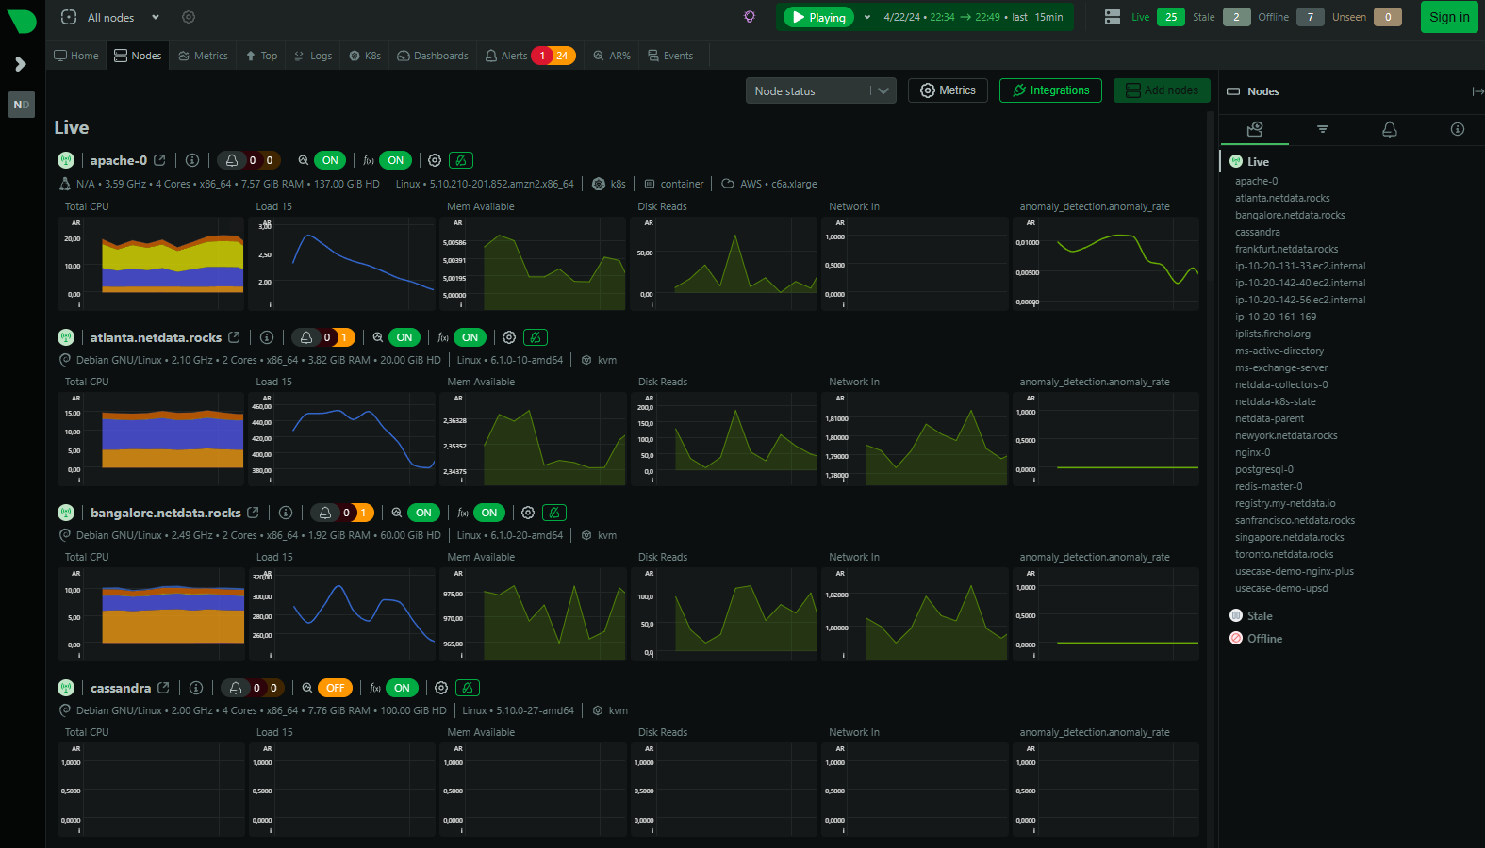1485x848 pixels.
Task: Open apache-0 settings gear icon
Action: 435,160
